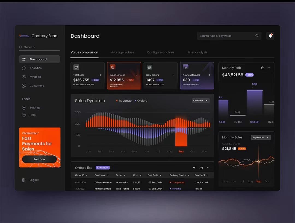Click the sidebar Search field
This screenshot has height=223, width=295.
click(x=40, y=47)
